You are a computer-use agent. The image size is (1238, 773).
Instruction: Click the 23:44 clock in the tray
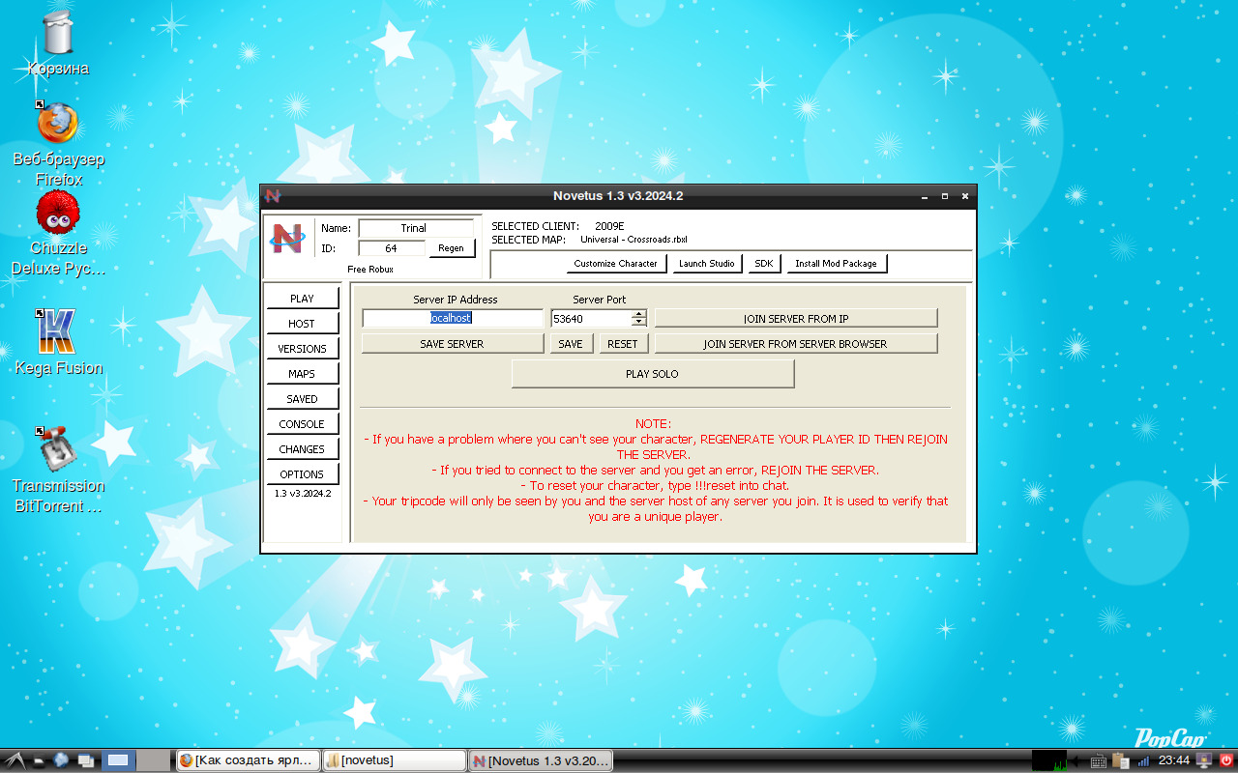point(1174,760)
